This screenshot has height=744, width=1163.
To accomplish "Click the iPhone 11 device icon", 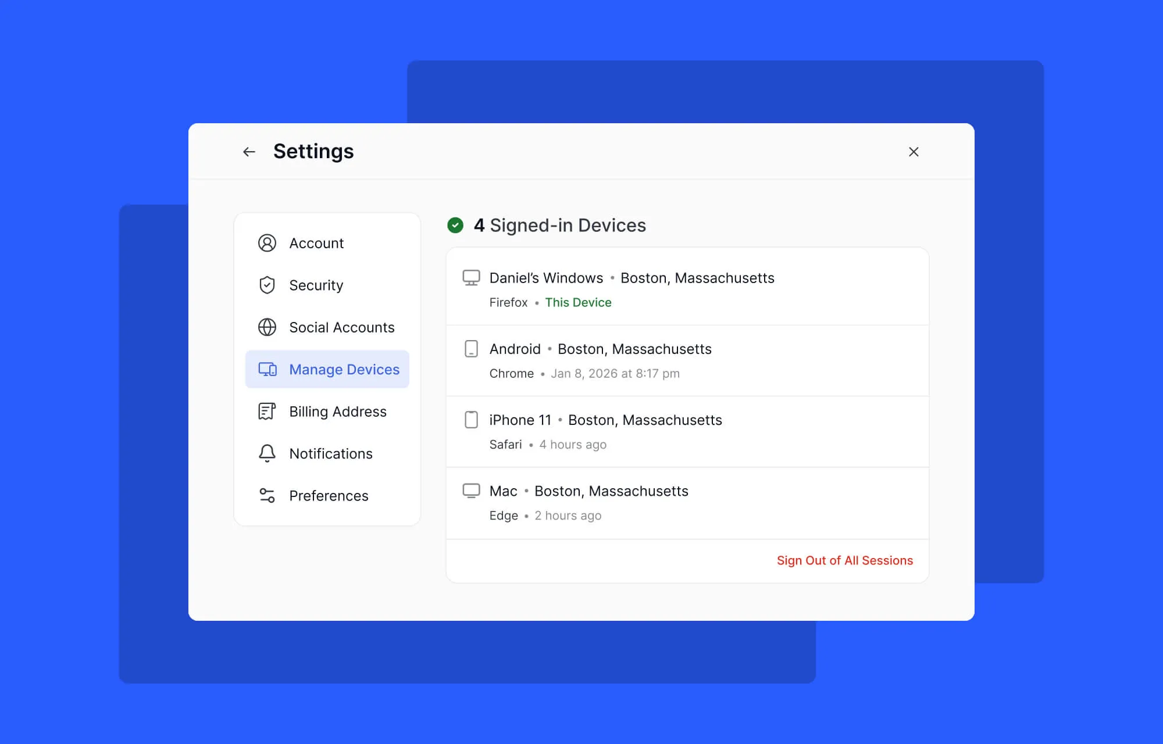I will (x=471, y=420).
